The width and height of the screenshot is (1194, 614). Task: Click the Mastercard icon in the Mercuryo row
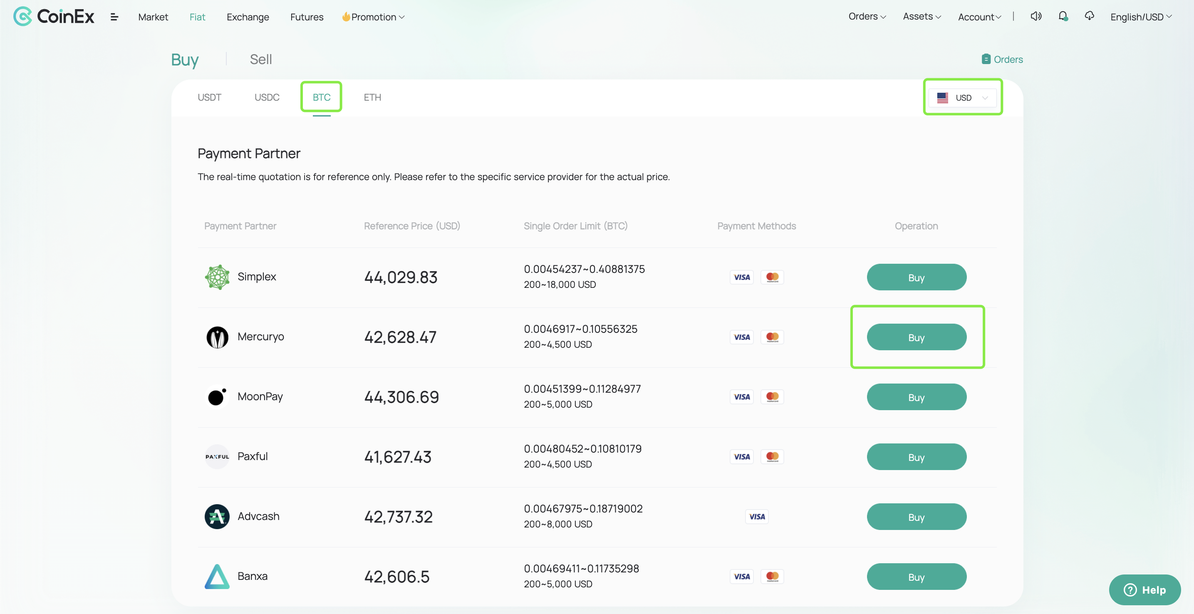(772, 337)
